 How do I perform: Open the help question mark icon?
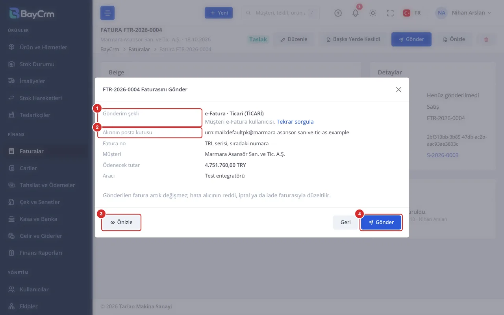point(338,13)
